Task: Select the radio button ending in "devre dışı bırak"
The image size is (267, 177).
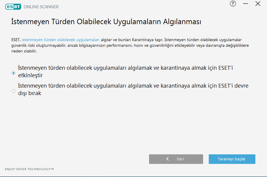Action: click(x=13, y=91)
